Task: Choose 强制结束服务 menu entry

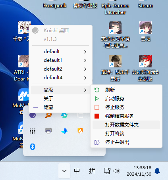Action: click(126, 116)
